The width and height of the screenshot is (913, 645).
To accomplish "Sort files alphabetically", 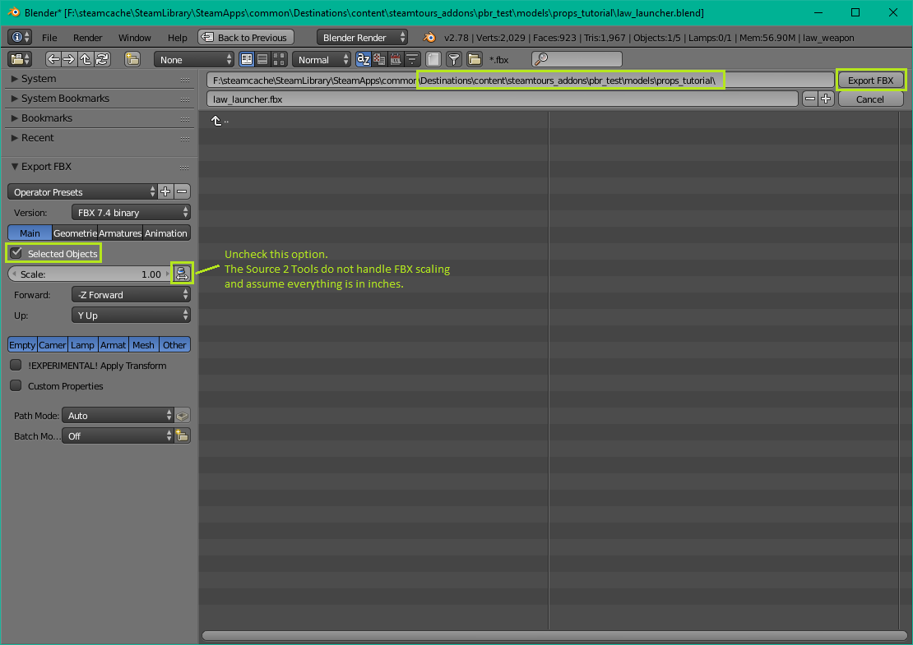I will point(364,59).
